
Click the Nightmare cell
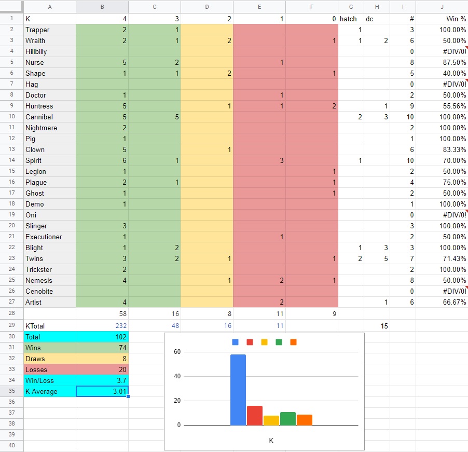[50, 128]
